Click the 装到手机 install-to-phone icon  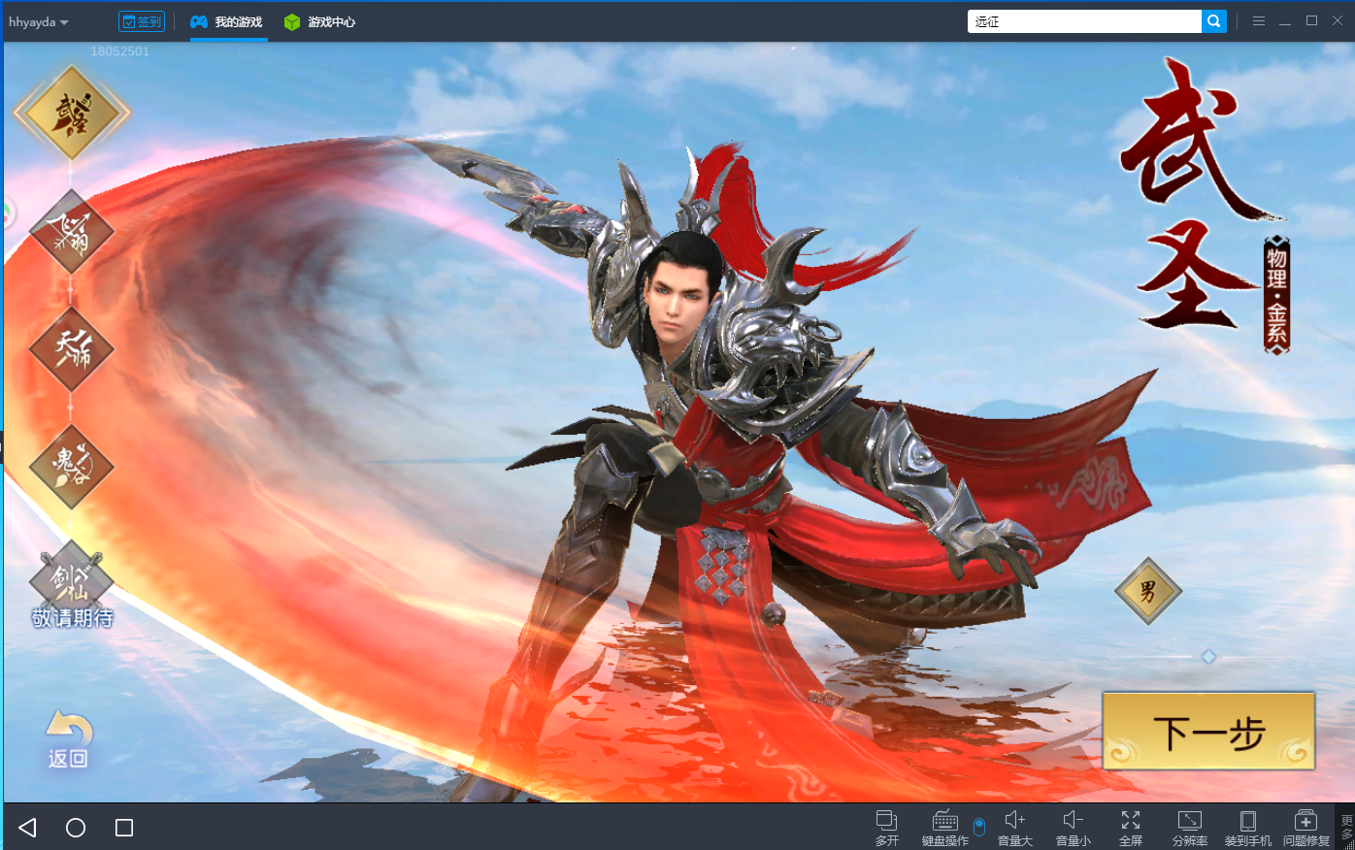point(1248,828)
